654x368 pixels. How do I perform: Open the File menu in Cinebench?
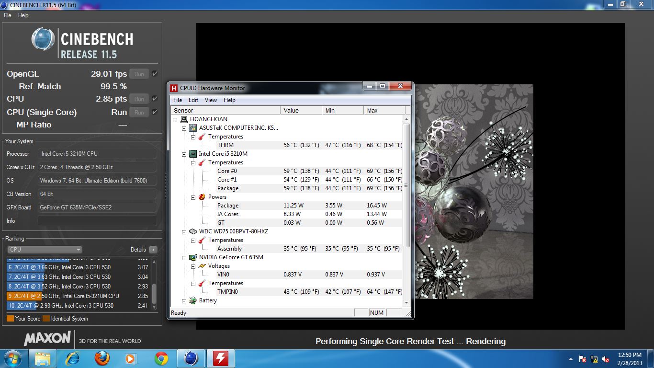[x=7, y=15]
